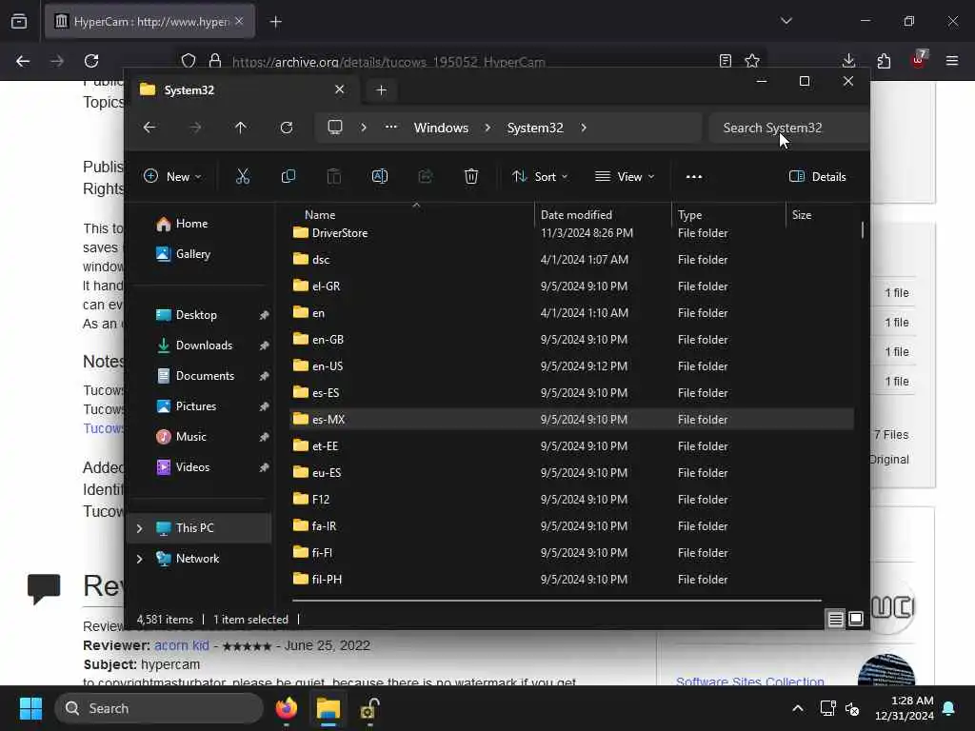Click the Delete trash can icon
This screenshot has width=975, height=731.
[x=471, y=176]
